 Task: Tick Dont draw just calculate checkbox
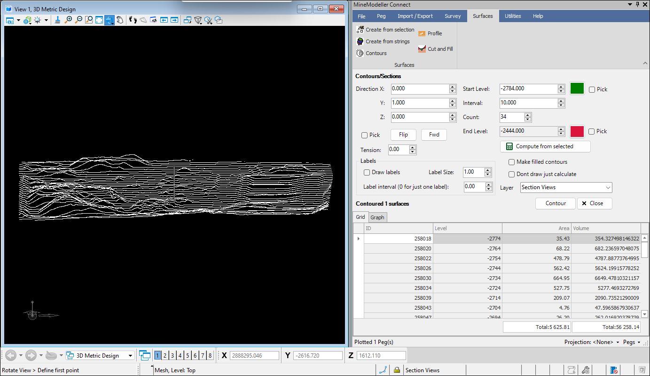tap(511, 174)
